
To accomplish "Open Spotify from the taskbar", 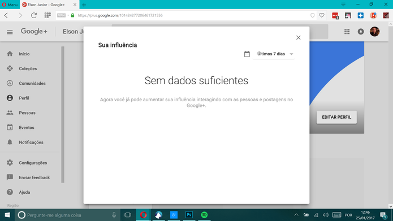I will [x=204, y=215].
